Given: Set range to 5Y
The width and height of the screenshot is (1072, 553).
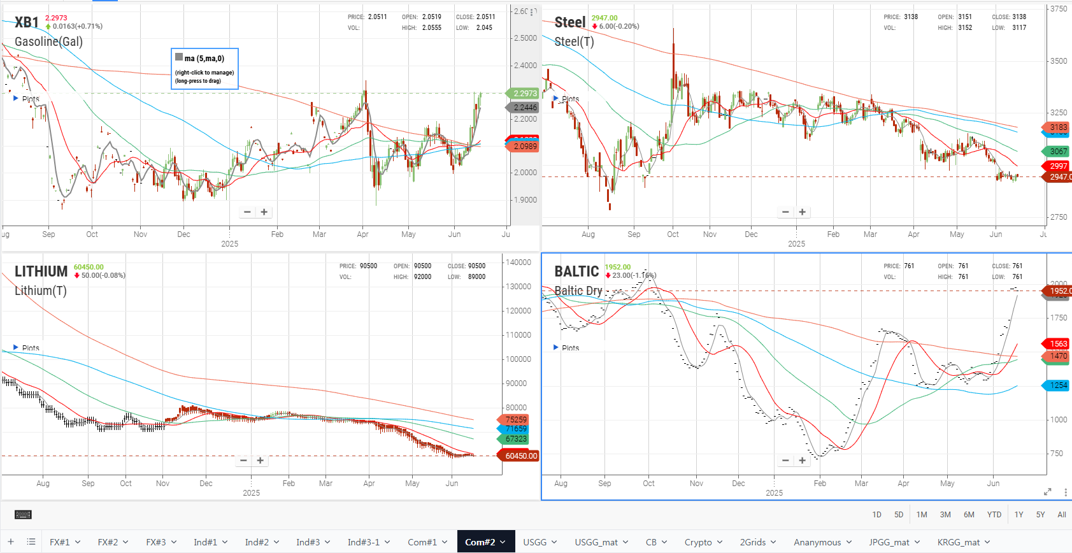Looking at the screenshot, I should [1041, 515].
